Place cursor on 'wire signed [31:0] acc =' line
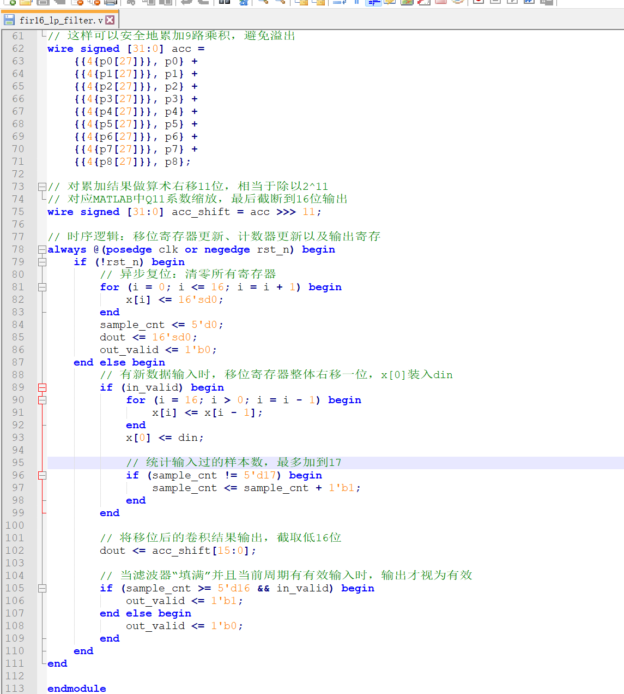Screen dimensions: 624x694 (x=126, y=49)
